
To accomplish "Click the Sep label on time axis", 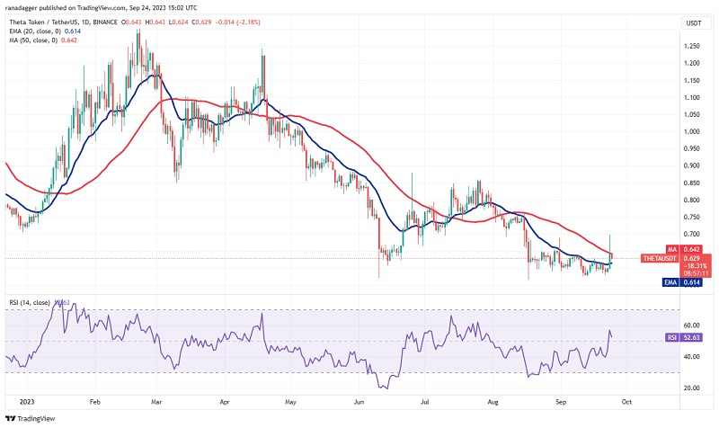I will point(561,402).
